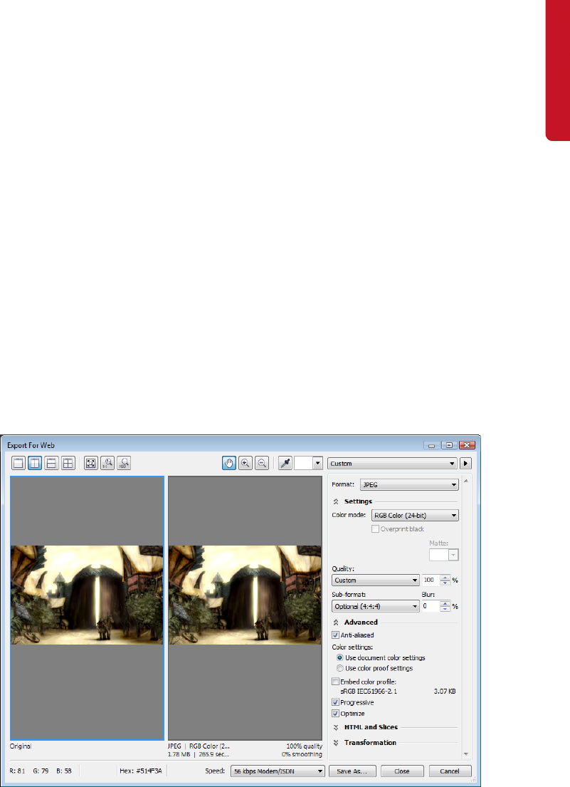Click the Hex #514F3A value
Screen dimensions: 570x787
[x=140, y=771]
